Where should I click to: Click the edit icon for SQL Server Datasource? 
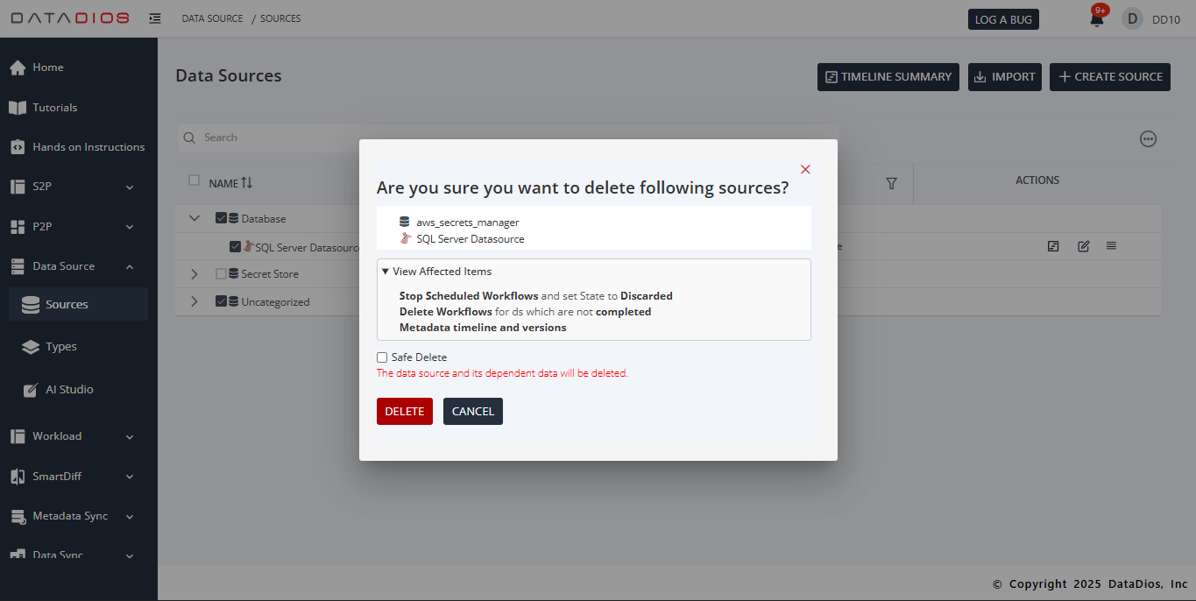tap(1083, 246)
